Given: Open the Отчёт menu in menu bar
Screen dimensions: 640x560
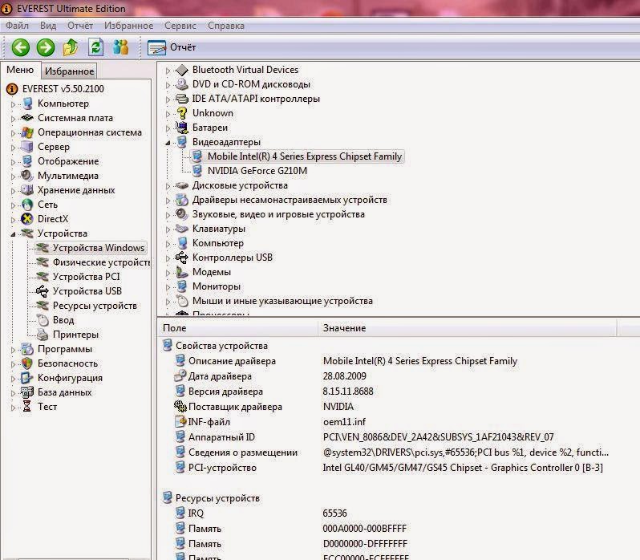Looking at the screenshot, I should (x=80, y=26).
